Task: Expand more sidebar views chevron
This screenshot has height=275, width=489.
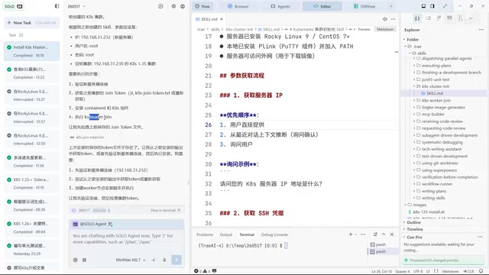Action: point(471,18)
